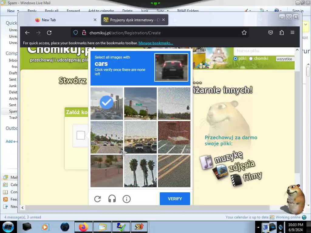This screenshot has width=311, height=233.
Task: Open Feeds section in Live Mail sidebar
Action: click(10, 199)
